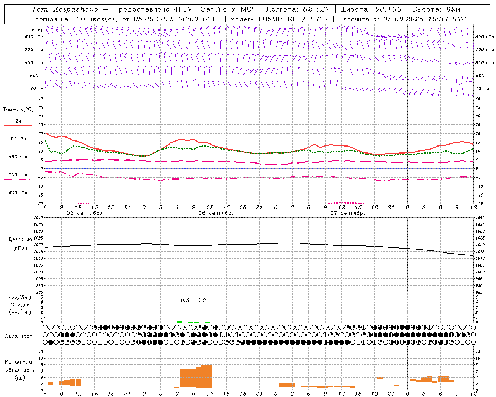
Task: Click the 500 гПа temperature legend entry
Action: [18, 194]
